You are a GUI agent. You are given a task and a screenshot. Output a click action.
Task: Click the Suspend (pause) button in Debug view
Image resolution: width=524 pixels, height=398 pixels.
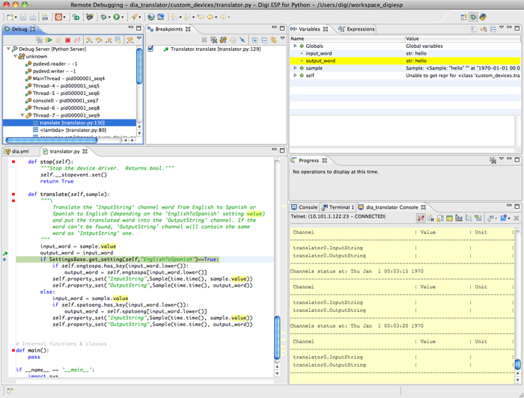[x=58, y=40]
